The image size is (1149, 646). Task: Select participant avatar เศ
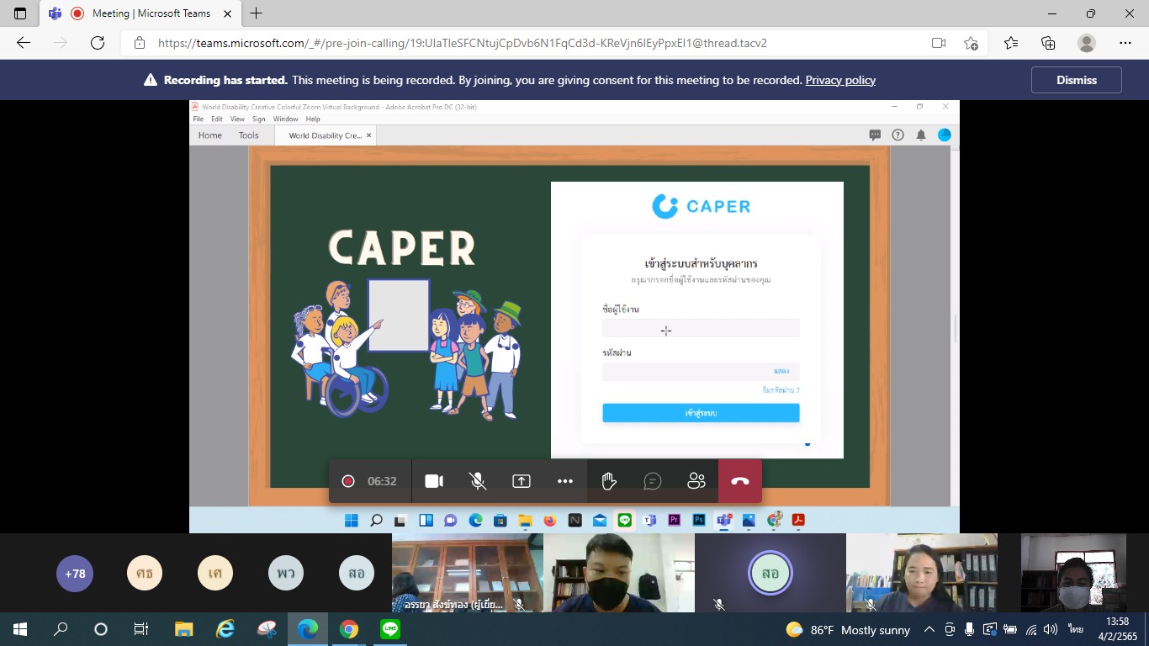tap(215, 574)
